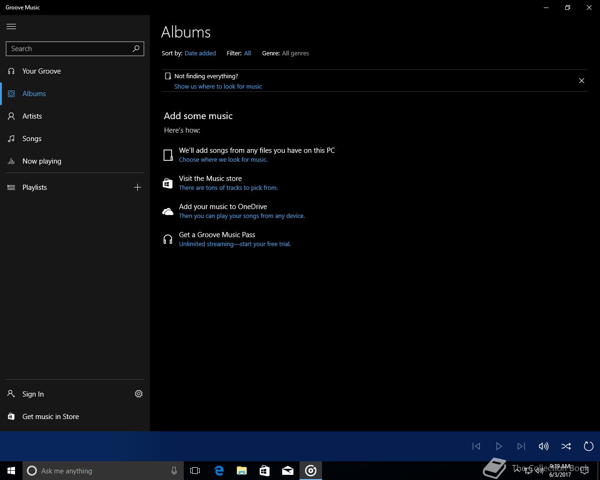The image size is (600, 480).
Task: Click We'll add songs from files heading
Action: [x=257, y=150]
